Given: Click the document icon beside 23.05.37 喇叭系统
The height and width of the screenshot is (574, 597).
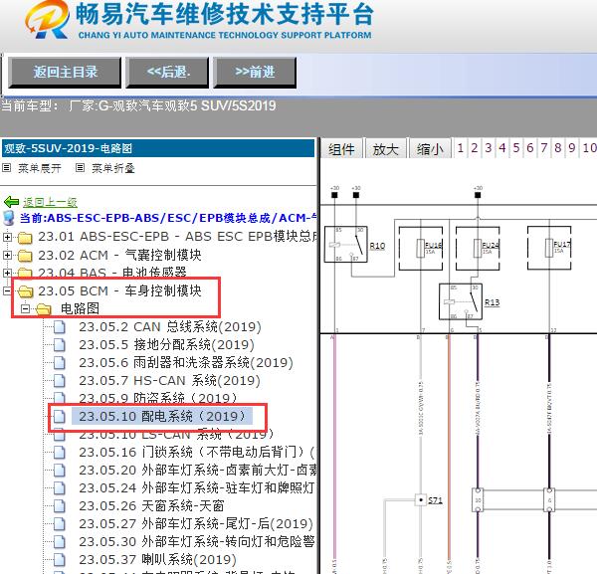Looking at the screenshot, I should (x=60, y=559).
